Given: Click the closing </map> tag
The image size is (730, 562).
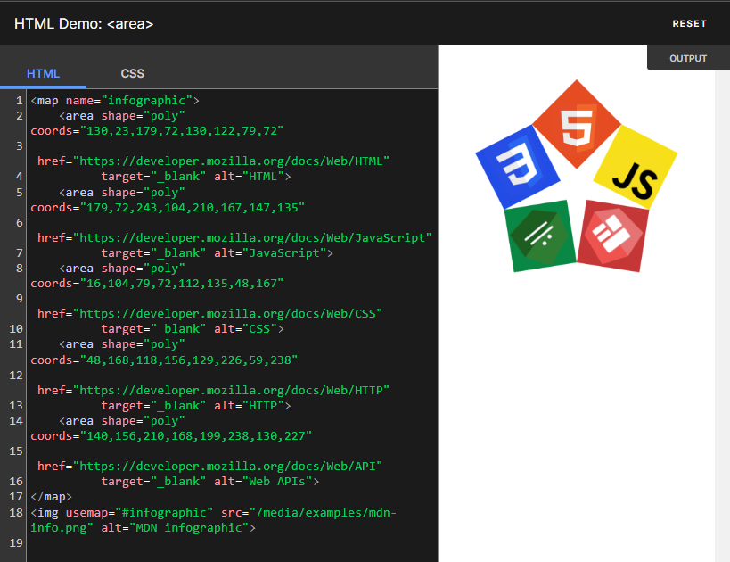Looking at the screenshot, I should point(49,496).
